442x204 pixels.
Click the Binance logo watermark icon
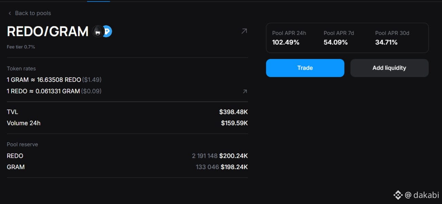(398, 195)
